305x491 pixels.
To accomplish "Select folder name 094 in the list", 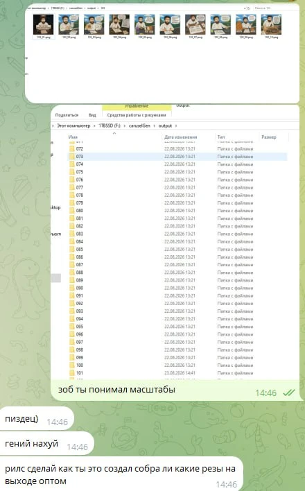I will coord(80,319).
